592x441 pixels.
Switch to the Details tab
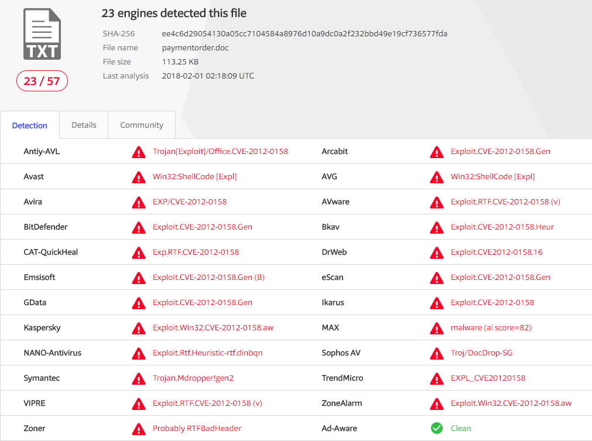[x=84, y=125]
